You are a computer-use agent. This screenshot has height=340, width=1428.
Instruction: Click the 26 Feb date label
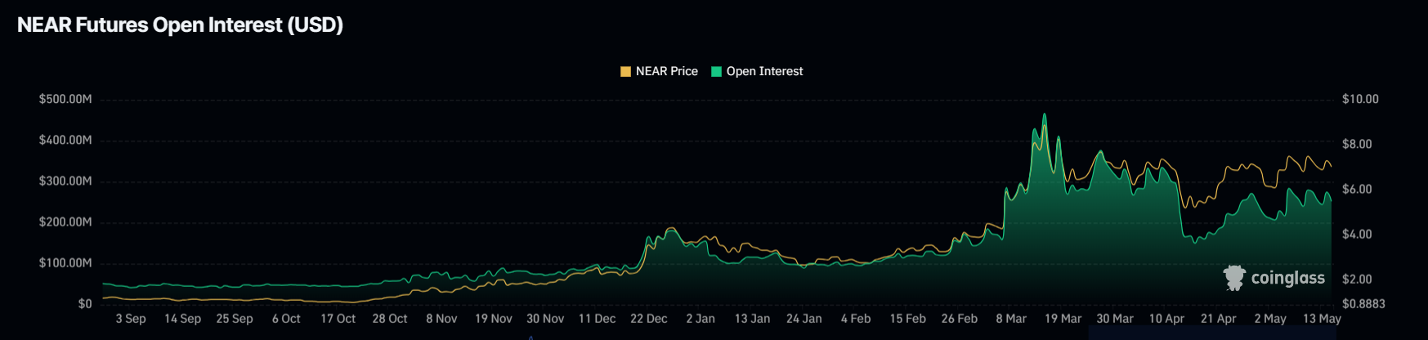960,319
